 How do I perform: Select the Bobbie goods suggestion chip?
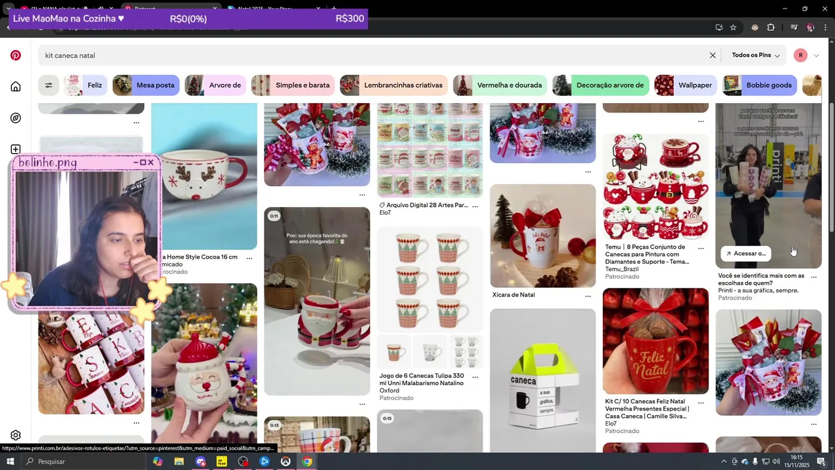click(759, 86)
